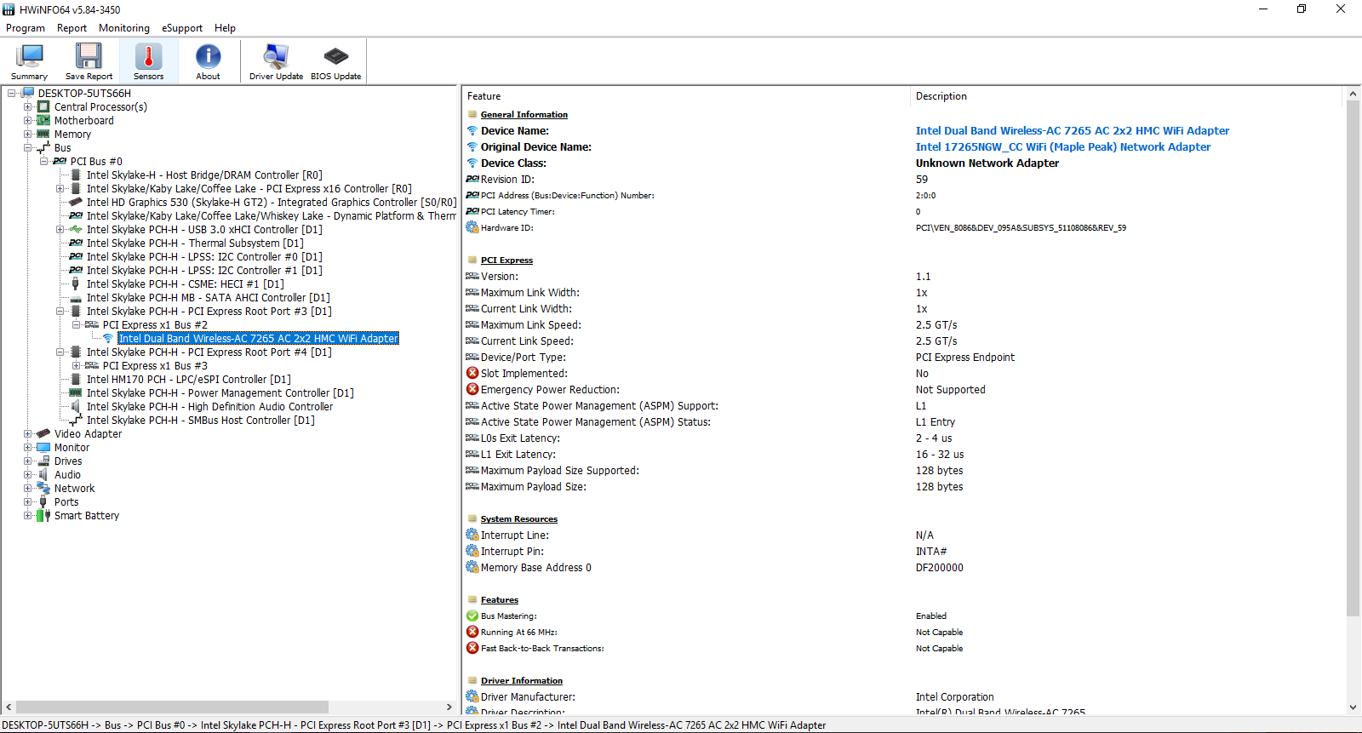Expand PCI Express x1 Bus #3 node
This screenshot has height=733, width=1362.
76,365
